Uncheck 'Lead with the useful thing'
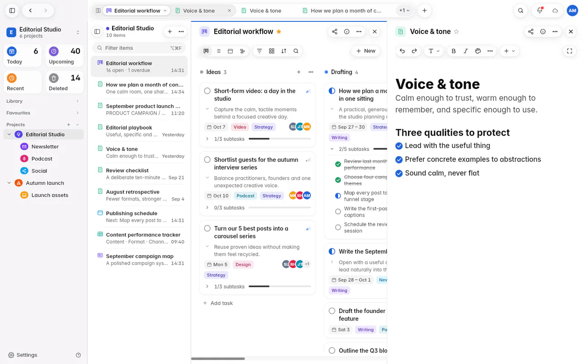This screenshot has width=583, height=364. (399, 146)
